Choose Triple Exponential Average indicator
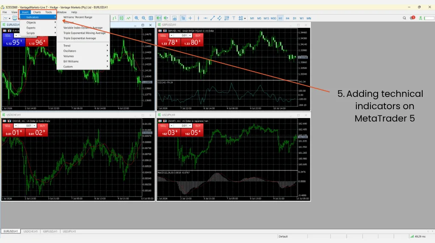 click(83, 38)
